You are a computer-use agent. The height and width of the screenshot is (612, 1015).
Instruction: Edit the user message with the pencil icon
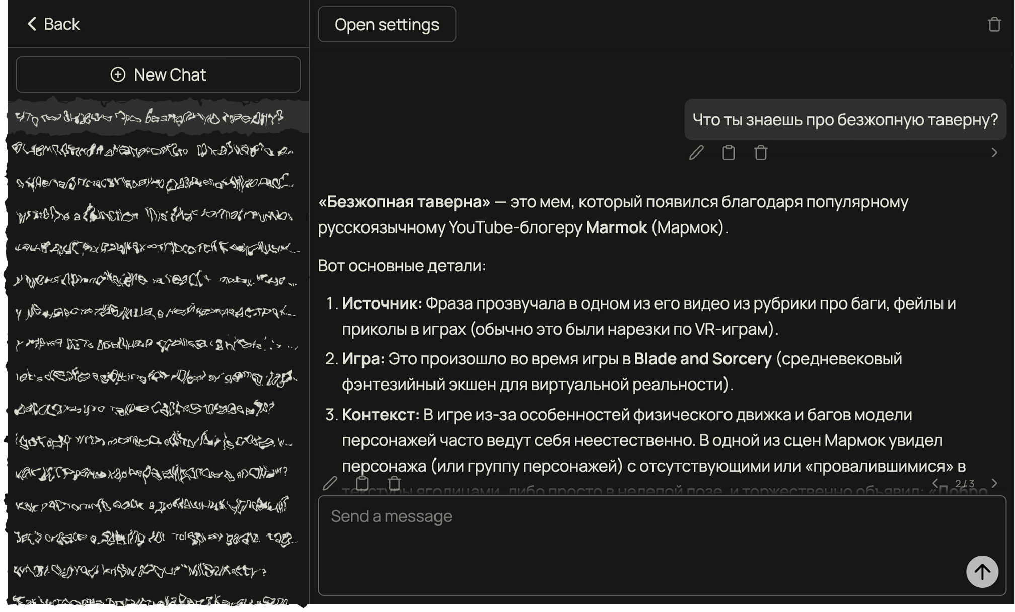(696, 152)
